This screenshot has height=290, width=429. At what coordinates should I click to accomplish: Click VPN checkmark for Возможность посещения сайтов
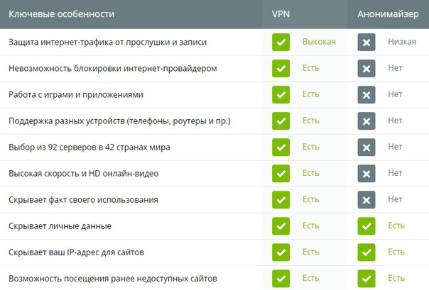click(281, 279)
